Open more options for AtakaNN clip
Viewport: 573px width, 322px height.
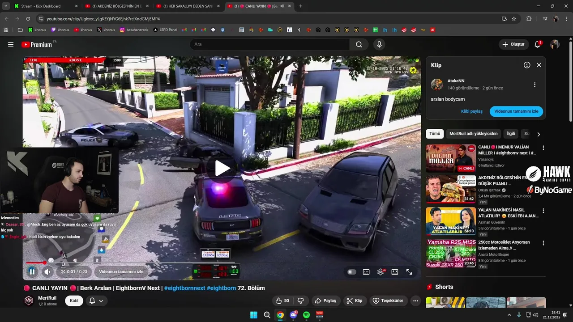point(535,85)
